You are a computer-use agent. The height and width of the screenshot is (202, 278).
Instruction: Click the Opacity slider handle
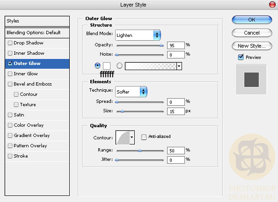[161, 45]
